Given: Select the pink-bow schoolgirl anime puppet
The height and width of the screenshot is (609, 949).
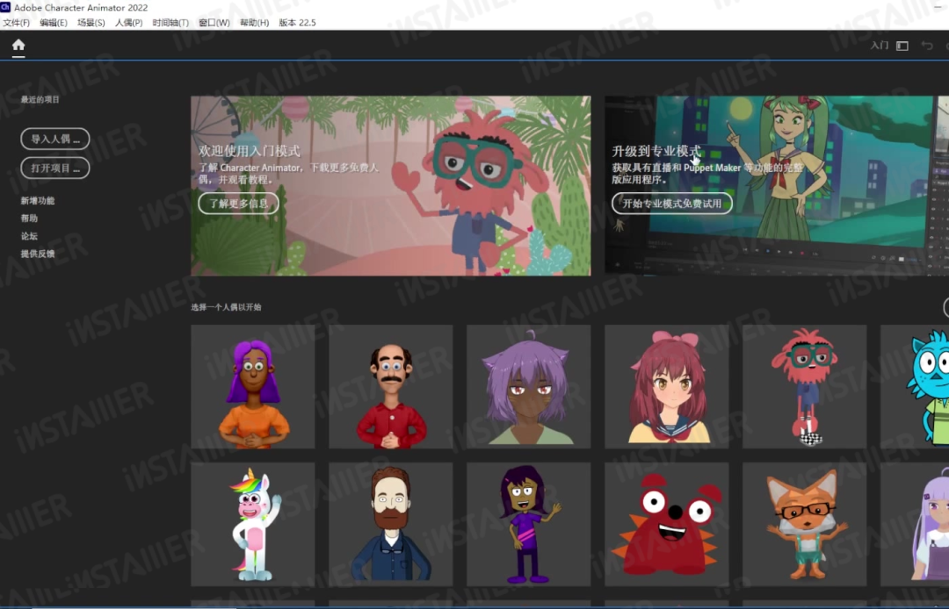Looking at the screenshot, I should [x=667, y=387].
